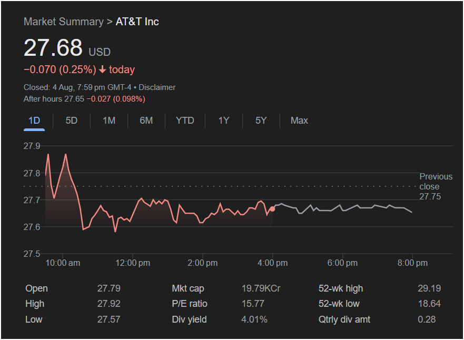The image size is (464, 340).
Task: Click the Mkt cap value
Action: [261, 288]
